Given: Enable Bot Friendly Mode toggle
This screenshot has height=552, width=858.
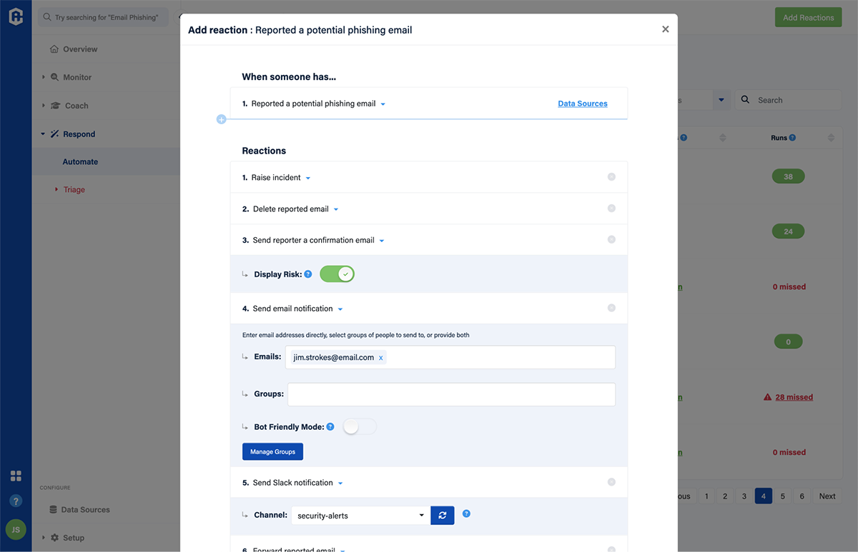Looking at the screenshot, I should (360, 427).
